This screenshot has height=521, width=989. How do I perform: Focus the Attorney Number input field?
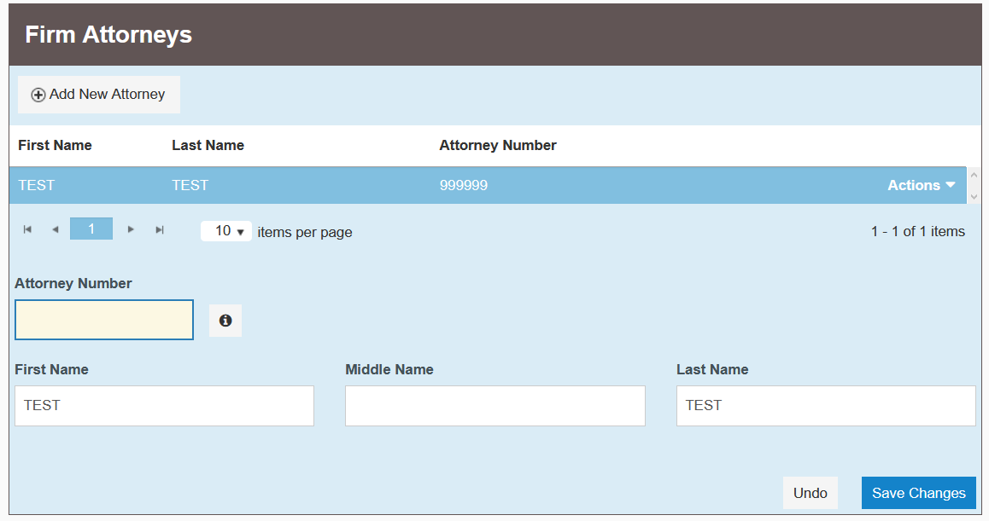coord(104,320)
